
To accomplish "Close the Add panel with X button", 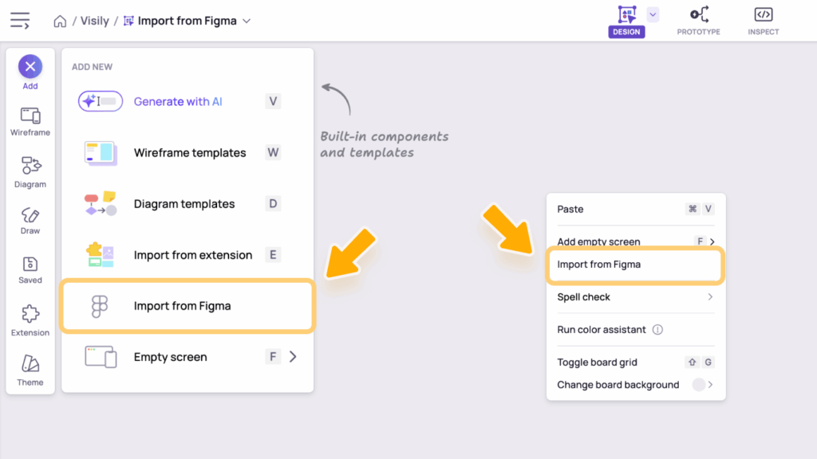I will tap(30, 67).
